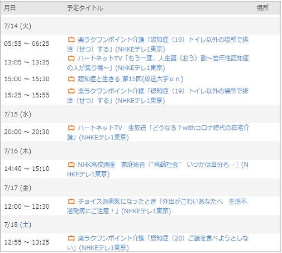Select the 場所 column header
The width and height of the screenshot is (282, 253).
[263, 8]
